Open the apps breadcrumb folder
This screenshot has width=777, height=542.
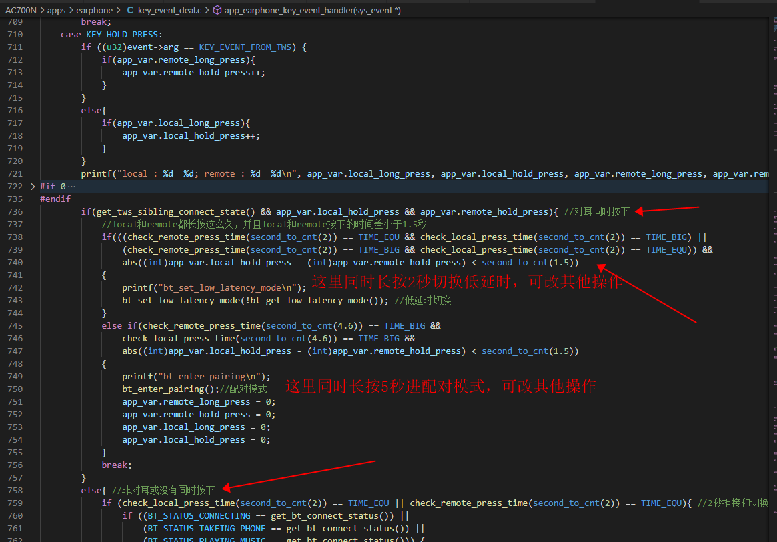point(57,10)
